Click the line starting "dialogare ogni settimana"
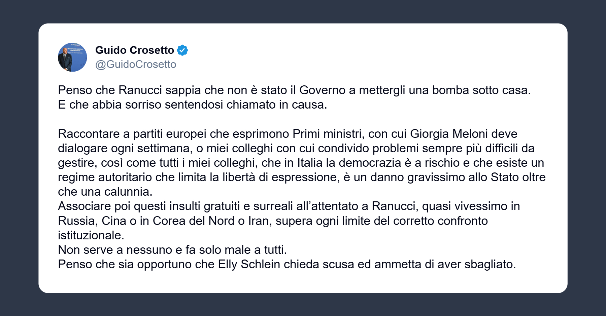Image resolution: width=606 pixels, height=316 pixels. pyautogui.click(x=296, y=148)
